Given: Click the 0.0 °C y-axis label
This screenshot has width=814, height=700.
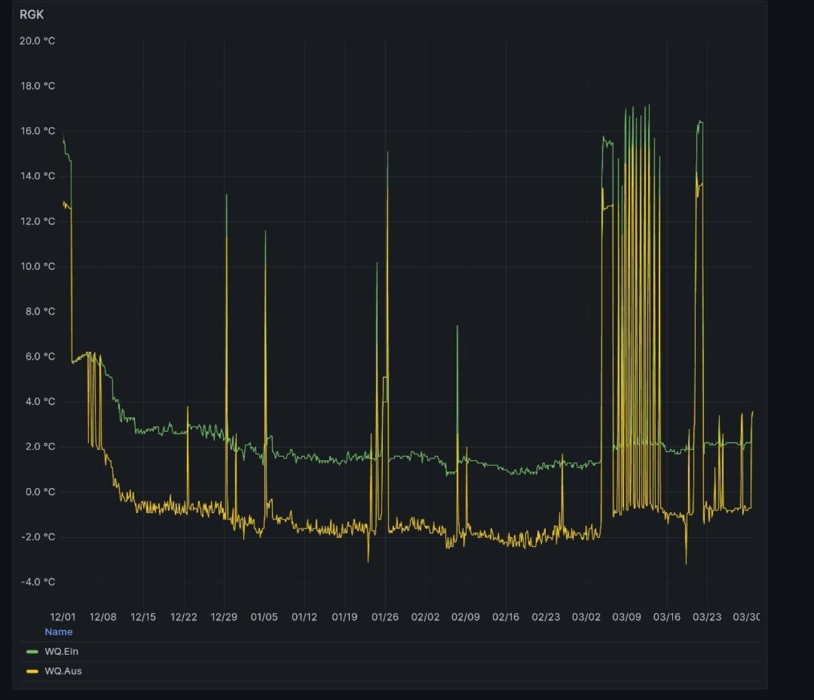Looking at the screenshot, I should [40, 492].
